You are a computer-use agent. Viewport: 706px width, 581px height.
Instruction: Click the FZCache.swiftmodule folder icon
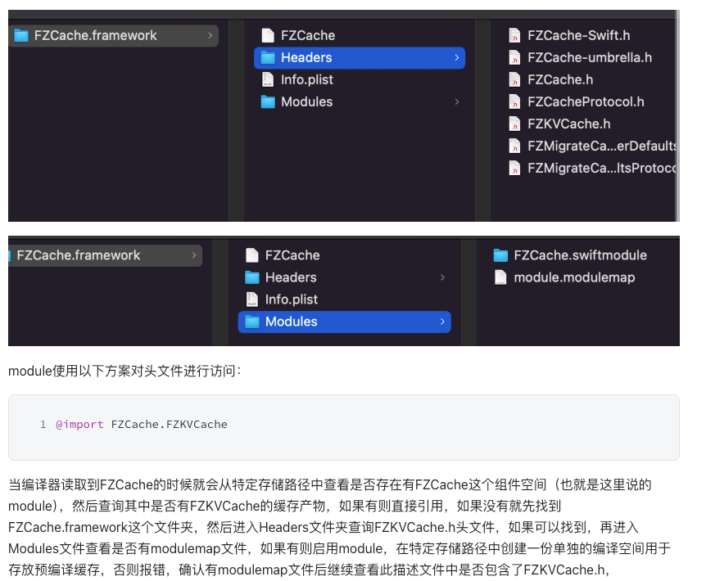[500, 255]
